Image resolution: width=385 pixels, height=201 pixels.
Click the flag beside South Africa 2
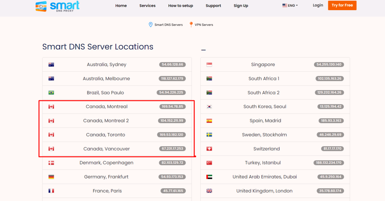209,92
